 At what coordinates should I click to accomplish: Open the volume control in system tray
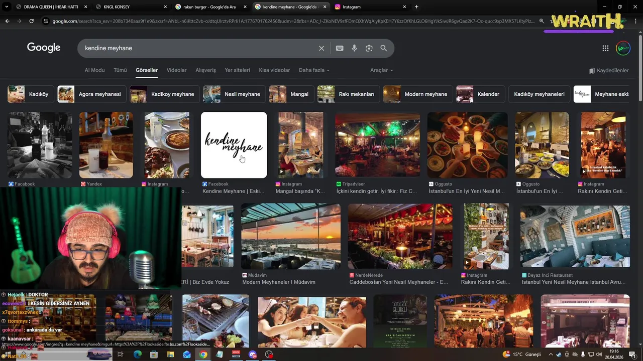coord(599,354)
